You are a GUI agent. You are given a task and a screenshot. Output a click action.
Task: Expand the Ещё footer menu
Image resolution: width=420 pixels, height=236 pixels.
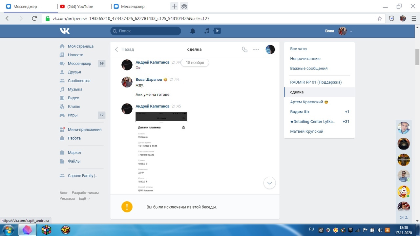84,199
